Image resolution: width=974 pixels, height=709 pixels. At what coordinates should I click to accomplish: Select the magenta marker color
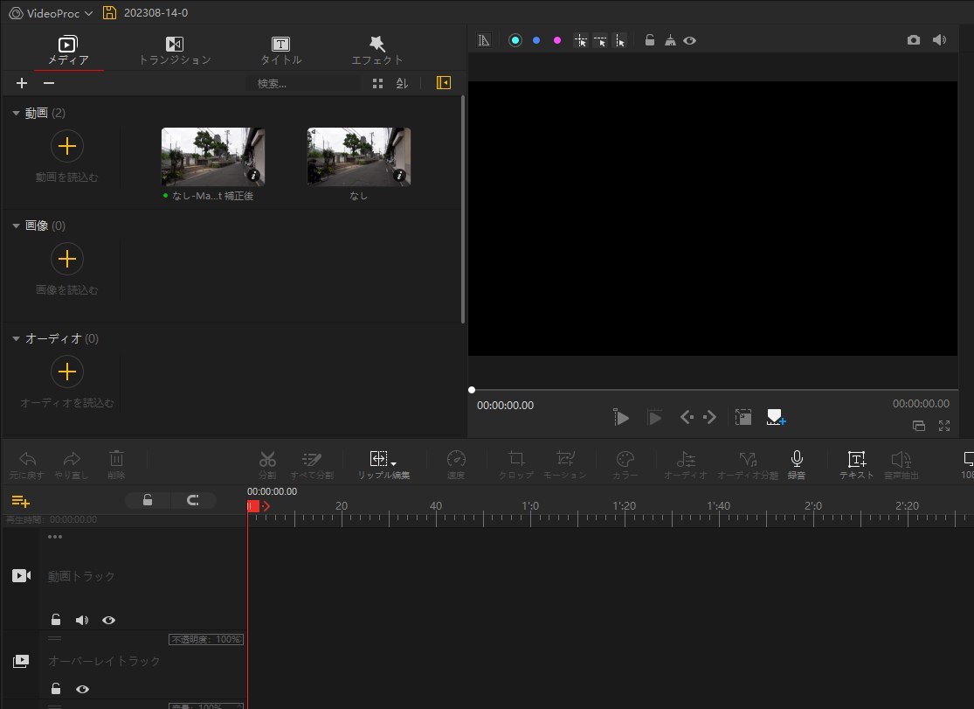click(x=557, y=40)
